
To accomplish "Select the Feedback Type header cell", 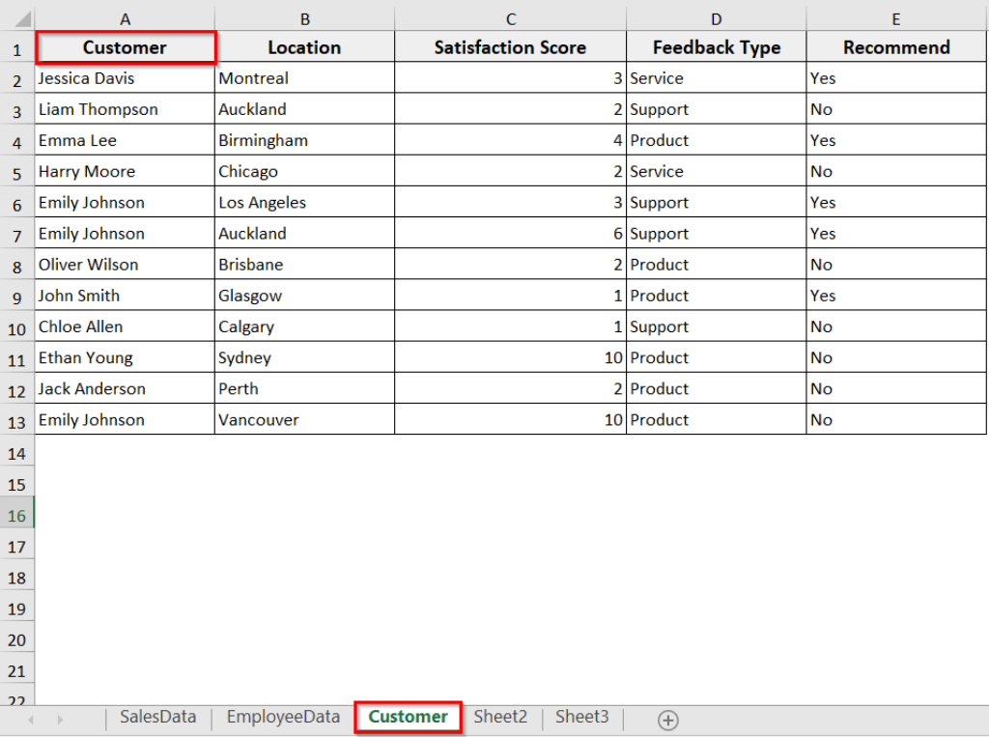I will [x=716, y=46].
